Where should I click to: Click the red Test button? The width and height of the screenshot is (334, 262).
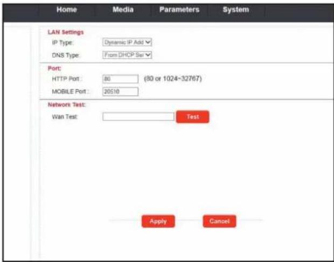(192, 117)
